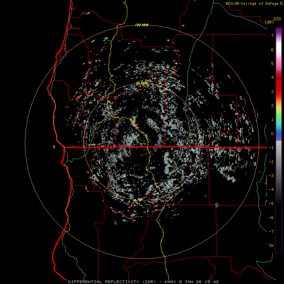Click the colorbar value -1 label
Image resolution: width=284 pixels, height=284 pixels.
pos(271,148)
